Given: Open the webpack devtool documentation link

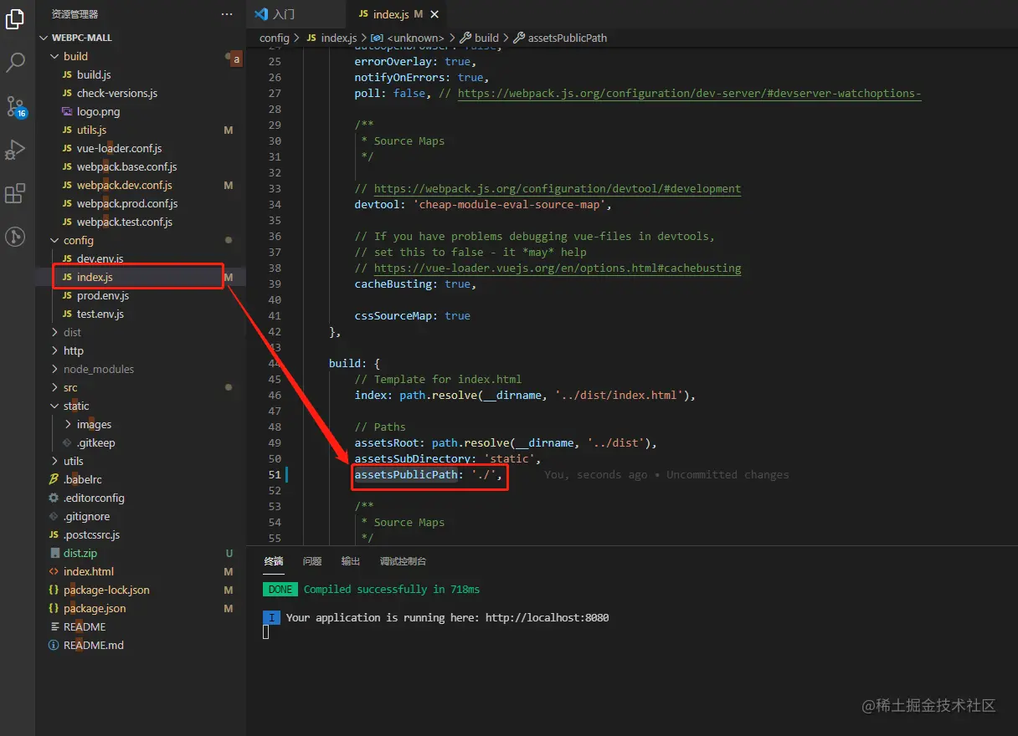Looking at the screenshot, I should point(557,189).
